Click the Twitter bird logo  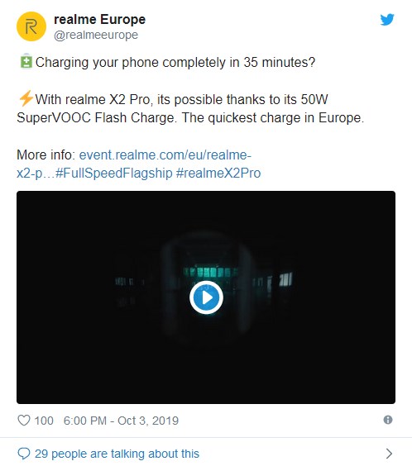pos(387,20)
